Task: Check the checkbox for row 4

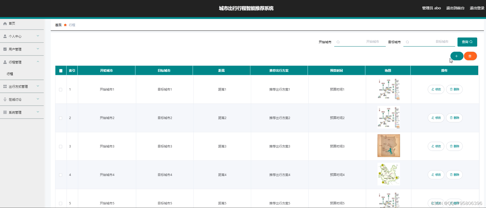Action: (61, 175)
